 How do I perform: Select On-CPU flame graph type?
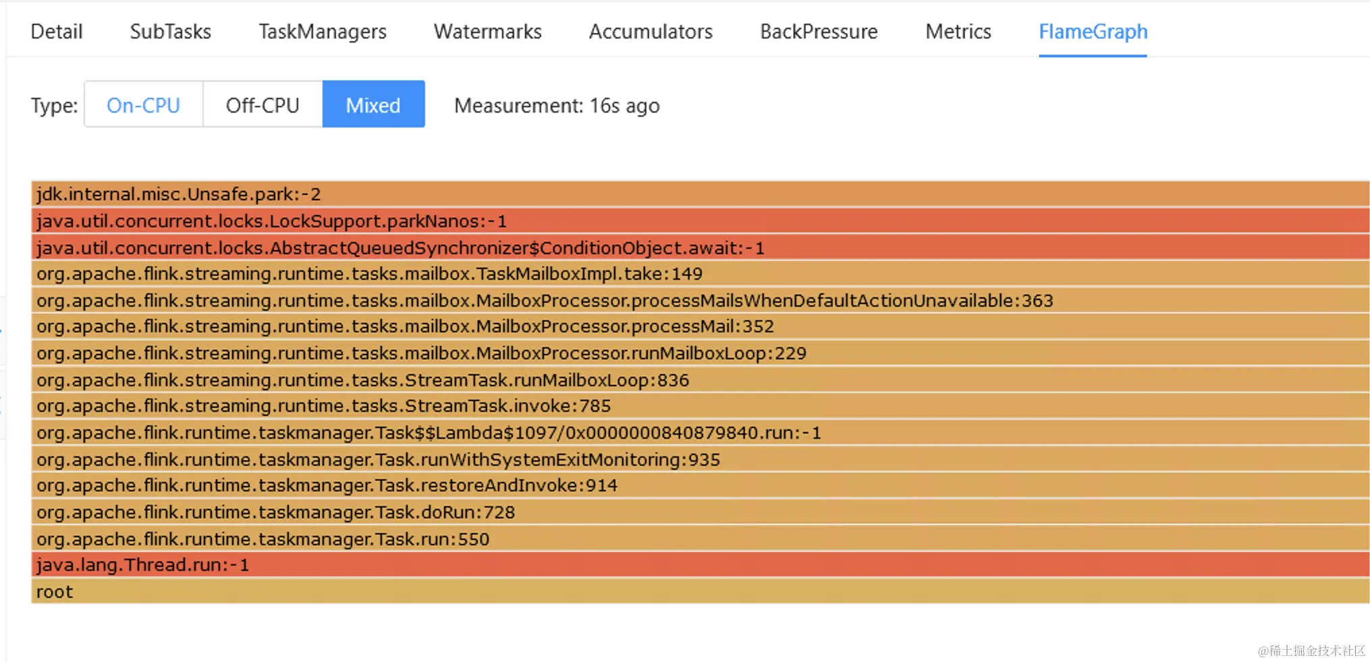(143, 105)
